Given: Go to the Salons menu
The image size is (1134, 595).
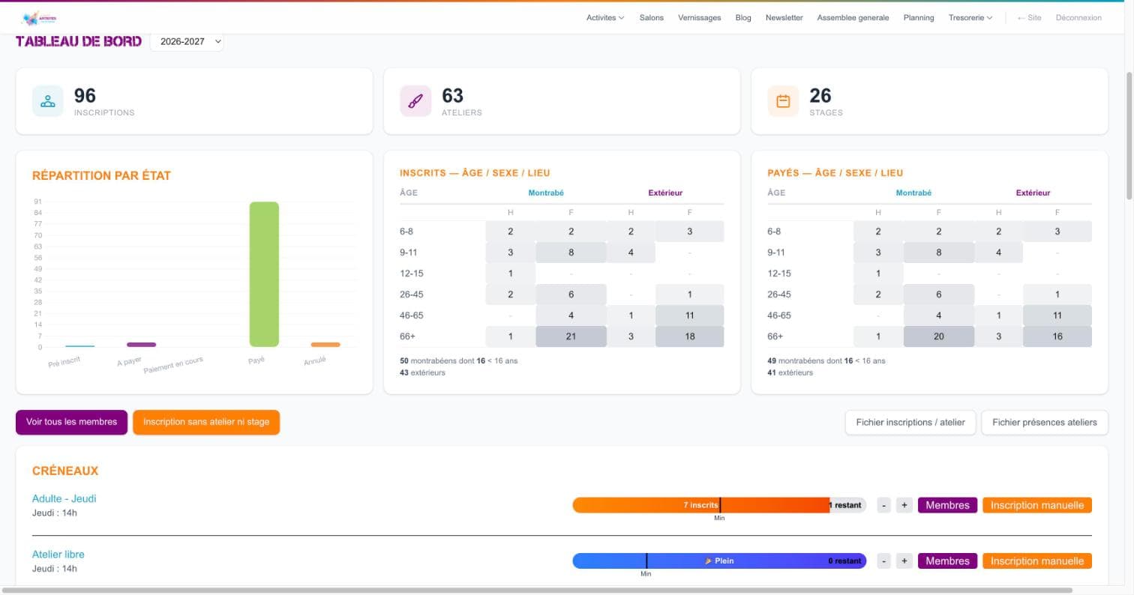Looking at the screenshot, I should pyautogui.click(x=651, y=18).
